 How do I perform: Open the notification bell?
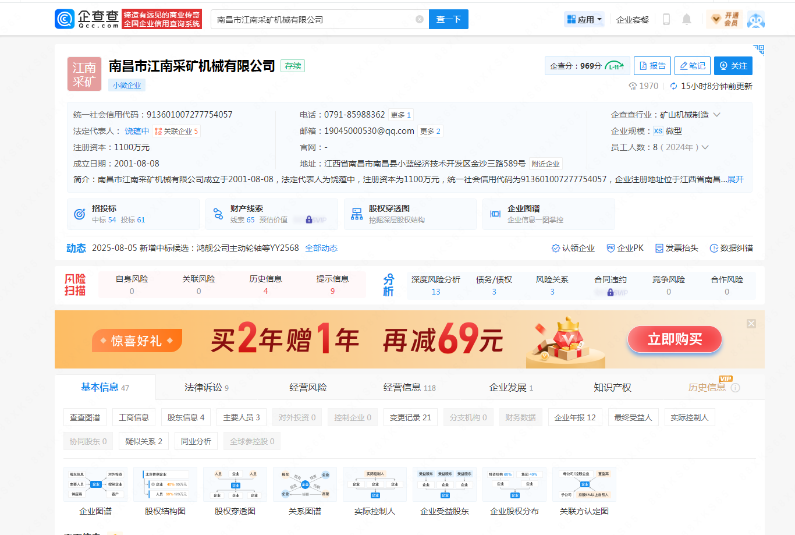[x=687, y=19]
